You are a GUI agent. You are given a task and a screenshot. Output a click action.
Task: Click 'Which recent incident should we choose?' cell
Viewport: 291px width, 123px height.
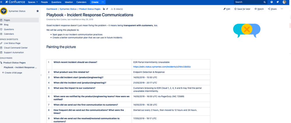92,64
